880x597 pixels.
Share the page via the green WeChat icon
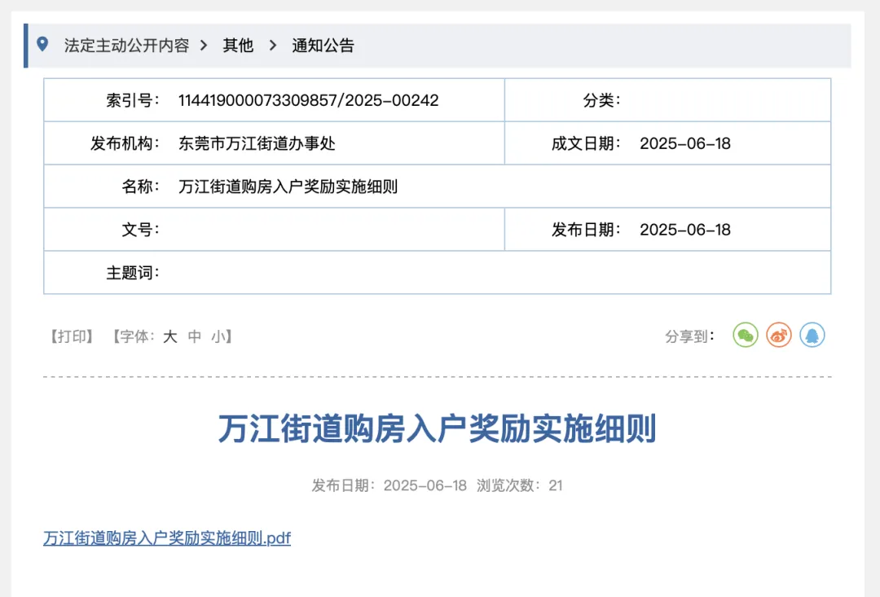coord(746,335)
